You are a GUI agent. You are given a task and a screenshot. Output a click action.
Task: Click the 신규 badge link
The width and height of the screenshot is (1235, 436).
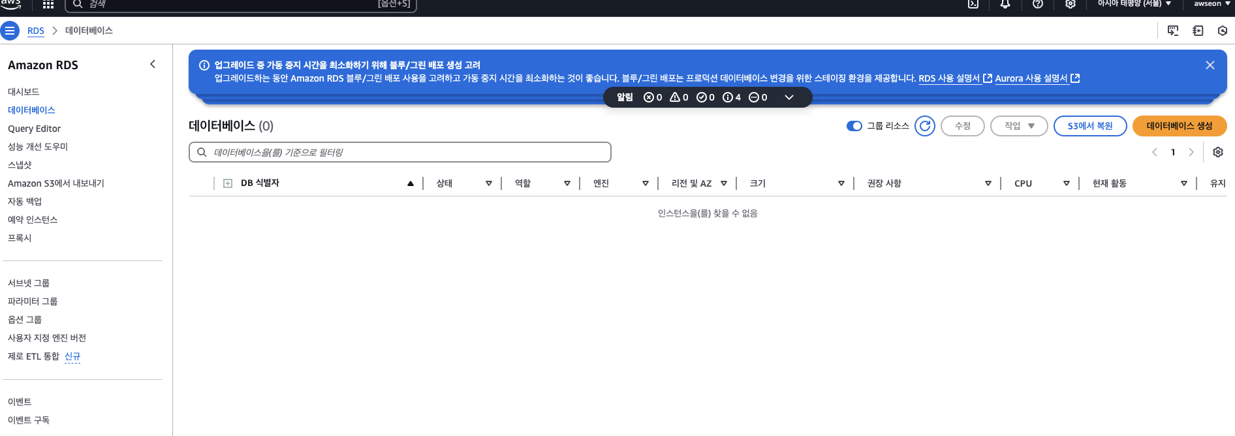pyautogui.click(x=72, y=356)
